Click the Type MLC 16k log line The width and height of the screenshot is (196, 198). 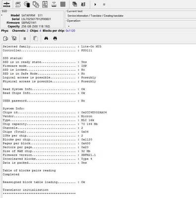(x=48, y=120)
